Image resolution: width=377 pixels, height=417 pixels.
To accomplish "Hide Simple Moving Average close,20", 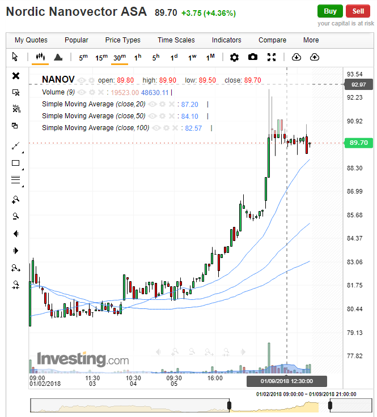I will click(153, 104).
